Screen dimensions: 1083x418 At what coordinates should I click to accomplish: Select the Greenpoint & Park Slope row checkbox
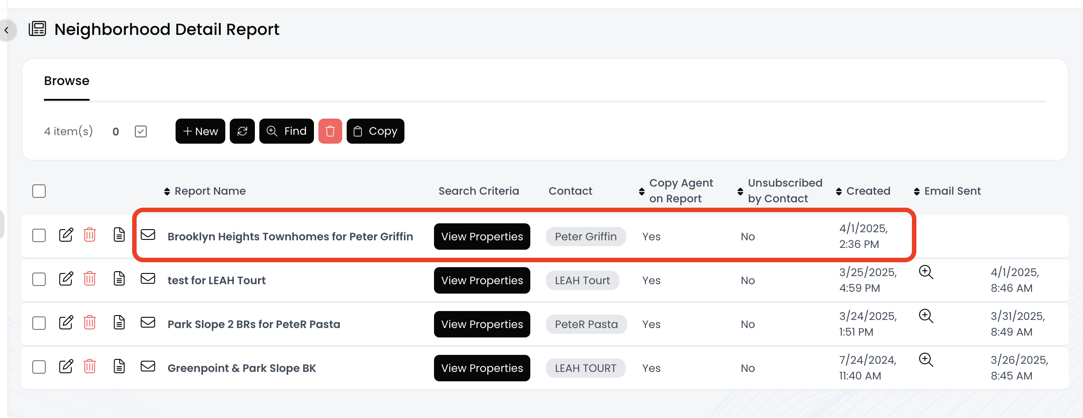(x=39, y=367)
